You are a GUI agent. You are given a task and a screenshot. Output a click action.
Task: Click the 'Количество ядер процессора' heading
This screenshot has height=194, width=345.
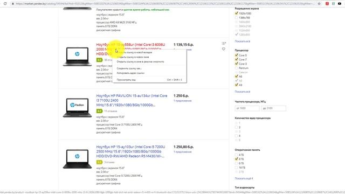(x=253, y=118)
